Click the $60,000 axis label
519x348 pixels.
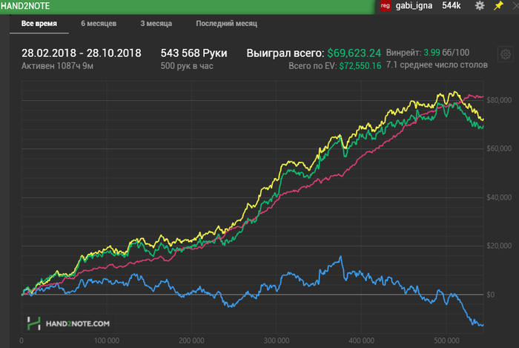499,148
